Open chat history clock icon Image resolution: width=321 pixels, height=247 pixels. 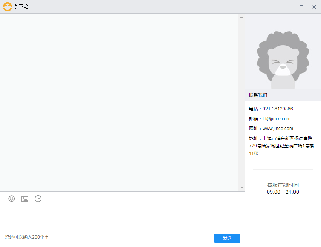(38, 199)
